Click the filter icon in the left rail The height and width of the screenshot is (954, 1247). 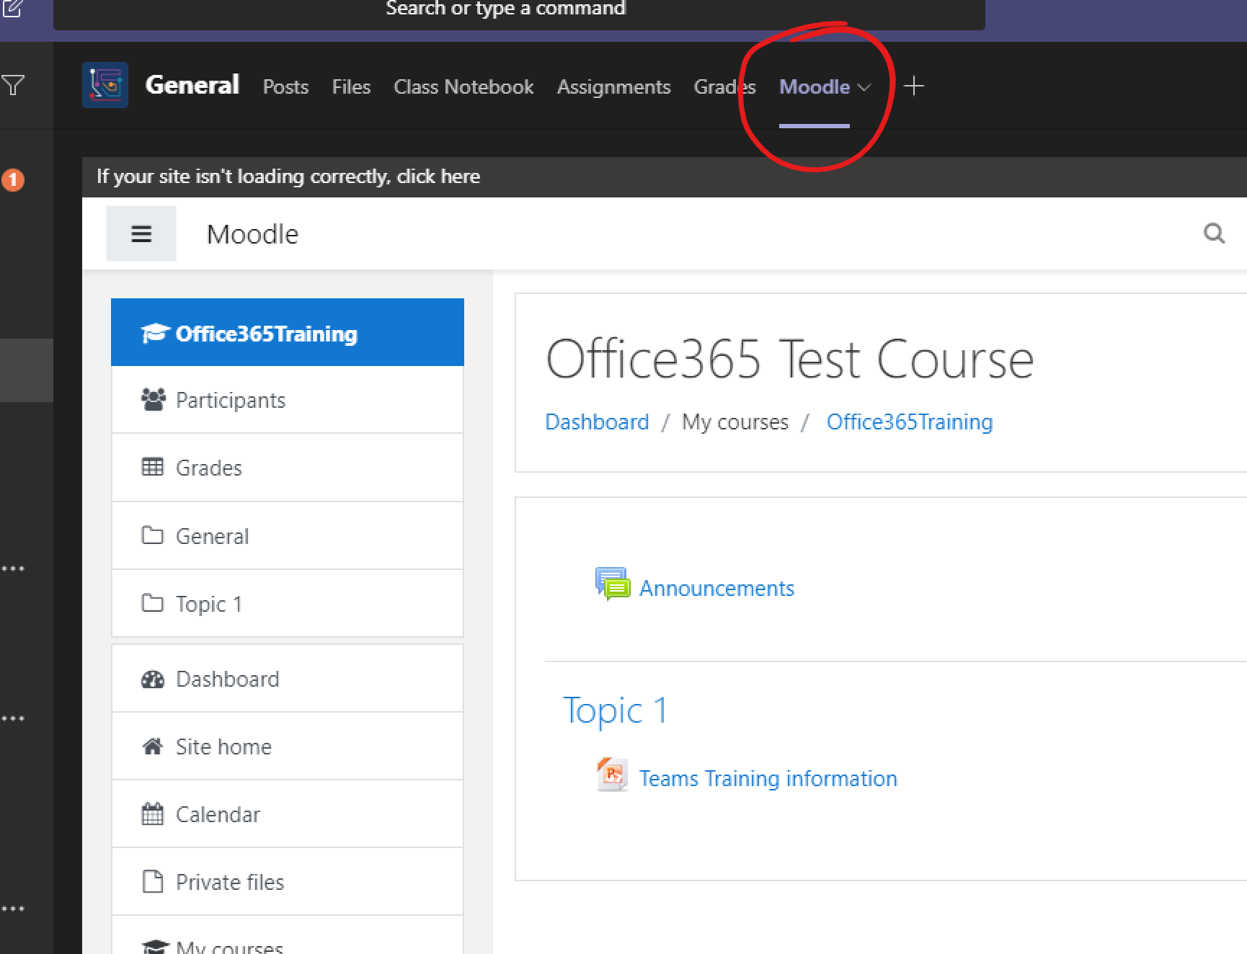[13, 84]
